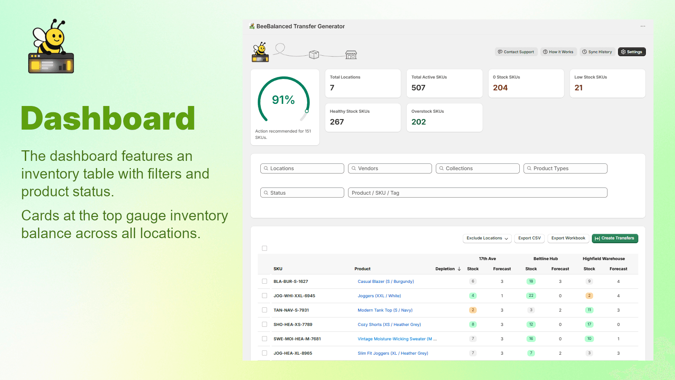Click Export Workbook
The height and width of the screenshot is (380, 675).
(x=568, y=238)
